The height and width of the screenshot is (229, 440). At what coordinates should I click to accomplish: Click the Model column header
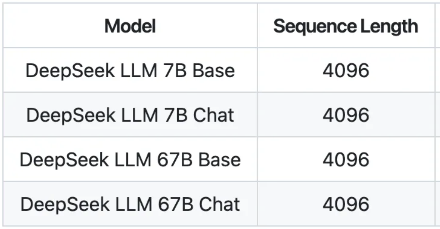[x=130, y=26]
